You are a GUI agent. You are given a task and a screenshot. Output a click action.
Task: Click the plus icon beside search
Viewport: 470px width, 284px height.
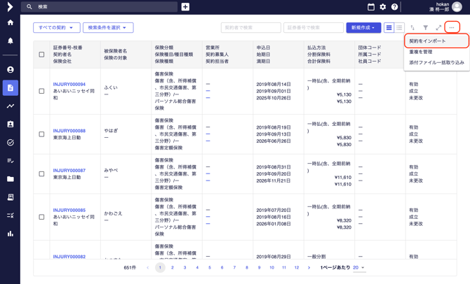click(185, 7)
